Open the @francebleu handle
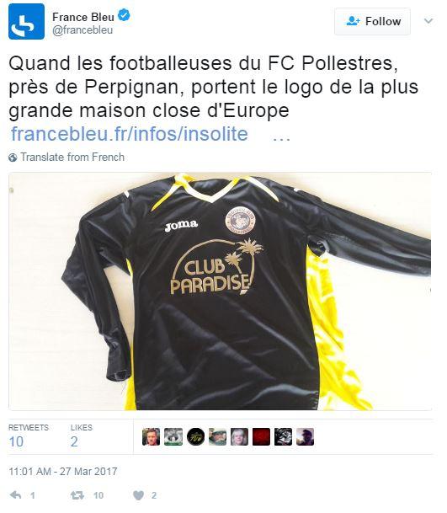Screen dimensions: 447x513 pos(82,30)
